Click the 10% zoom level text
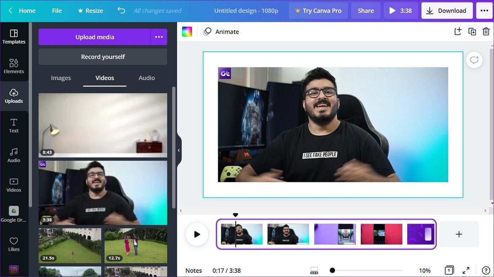 [424, 271]
